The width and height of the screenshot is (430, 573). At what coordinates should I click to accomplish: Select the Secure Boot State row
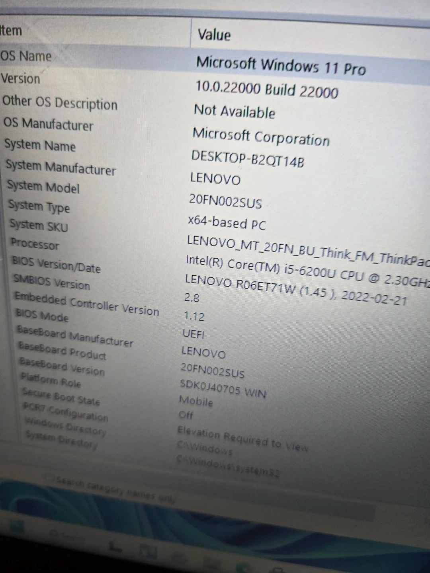(61, 397)
